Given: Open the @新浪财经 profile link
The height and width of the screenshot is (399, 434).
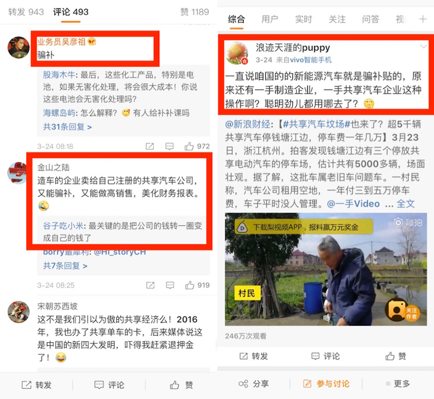Looking at the screenshot, I should tap(248, 124).
